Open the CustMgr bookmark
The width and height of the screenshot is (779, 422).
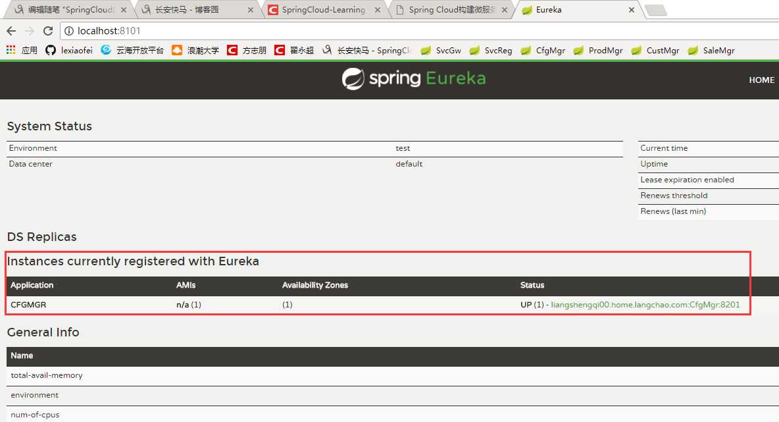(655, 51)
